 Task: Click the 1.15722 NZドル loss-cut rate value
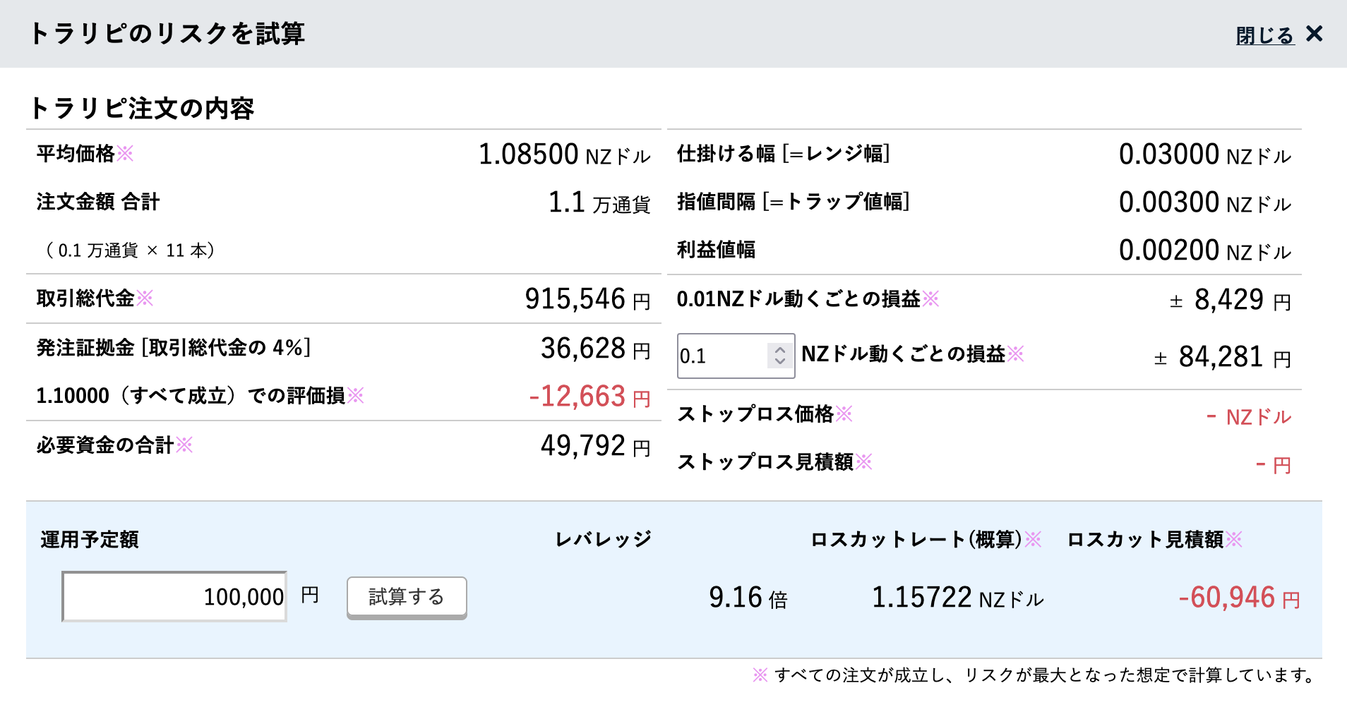(958, 598)
